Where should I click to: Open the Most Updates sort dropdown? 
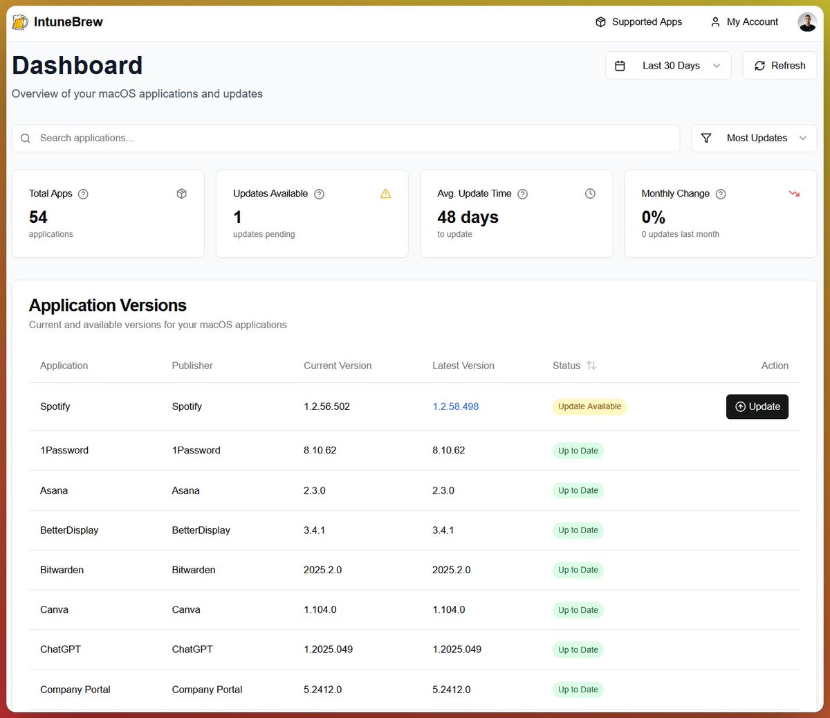(x=754, y=138)
